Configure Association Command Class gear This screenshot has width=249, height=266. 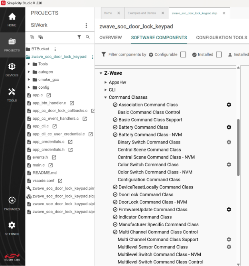229,105
